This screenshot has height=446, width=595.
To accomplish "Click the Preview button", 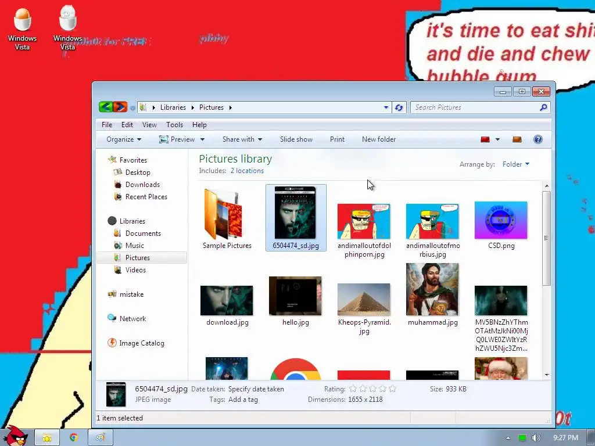I will coord(177,139).
